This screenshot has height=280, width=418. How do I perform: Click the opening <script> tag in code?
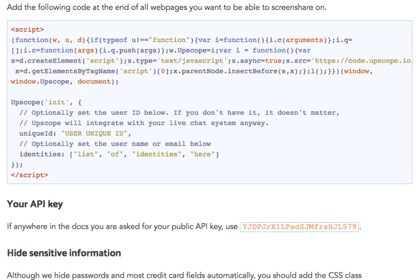click(27, 30)
